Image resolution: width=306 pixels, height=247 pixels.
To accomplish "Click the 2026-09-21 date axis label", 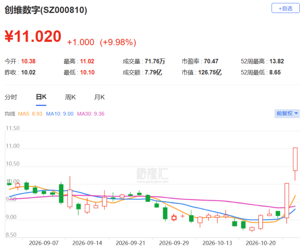I will tap(130, 243).
